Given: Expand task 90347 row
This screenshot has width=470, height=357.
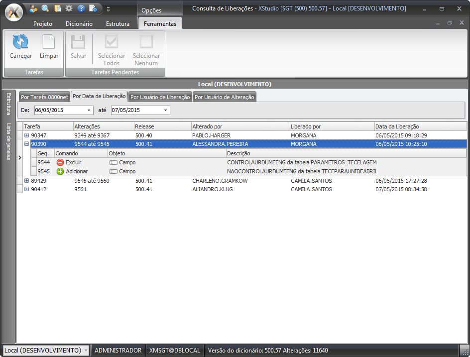Looking at the screenshot, I should tap(27, 135).
